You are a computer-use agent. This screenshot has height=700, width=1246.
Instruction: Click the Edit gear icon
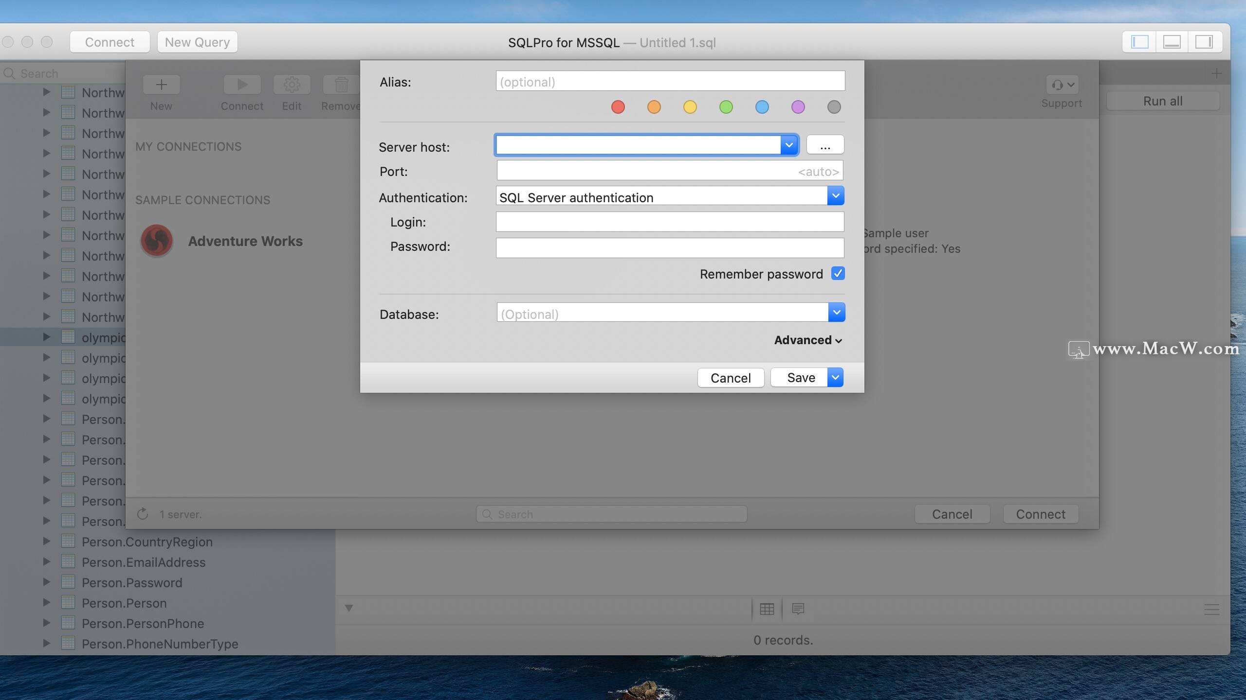click(x=292, y=85)
